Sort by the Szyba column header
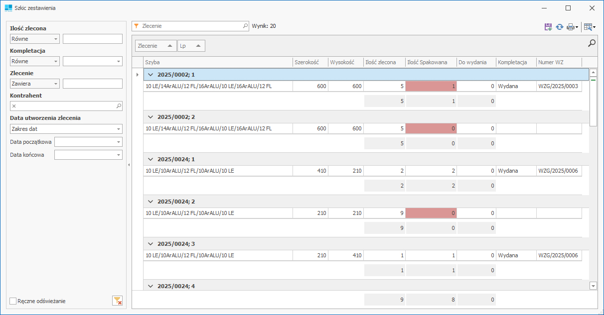The image size is (604, 315). 217,62
